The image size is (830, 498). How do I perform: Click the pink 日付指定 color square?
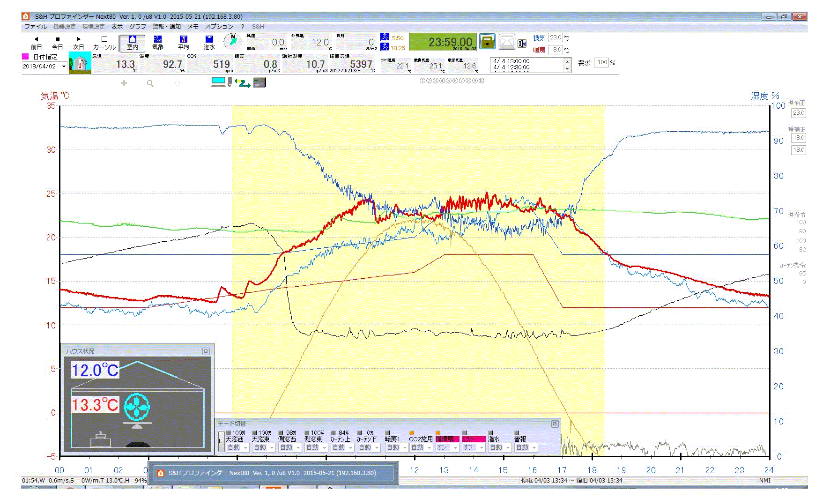coord(25,56)
